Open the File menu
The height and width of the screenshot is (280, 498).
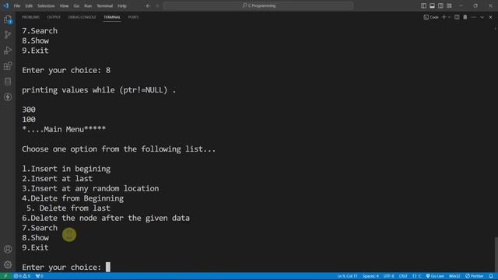(x=17, y=5)
